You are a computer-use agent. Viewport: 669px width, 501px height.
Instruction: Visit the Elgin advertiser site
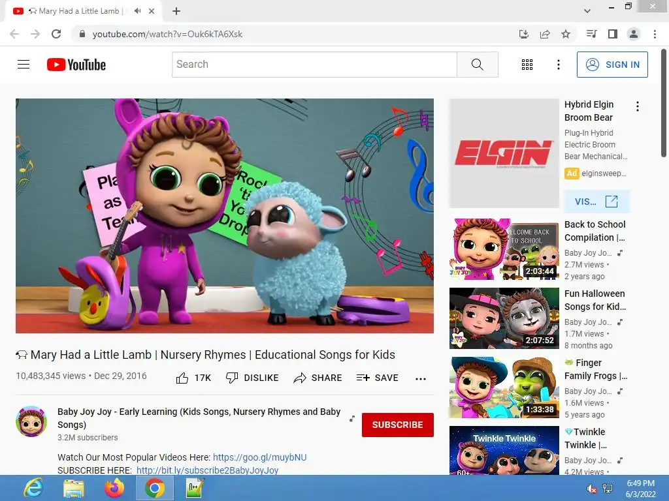point(596,202)
